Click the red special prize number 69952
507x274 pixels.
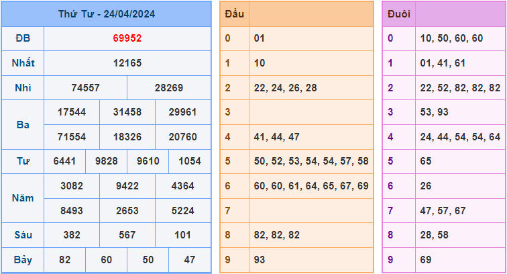point(127,38)
